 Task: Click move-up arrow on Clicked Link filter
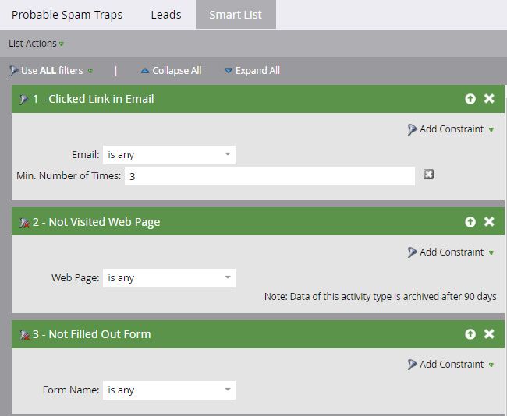470,99
